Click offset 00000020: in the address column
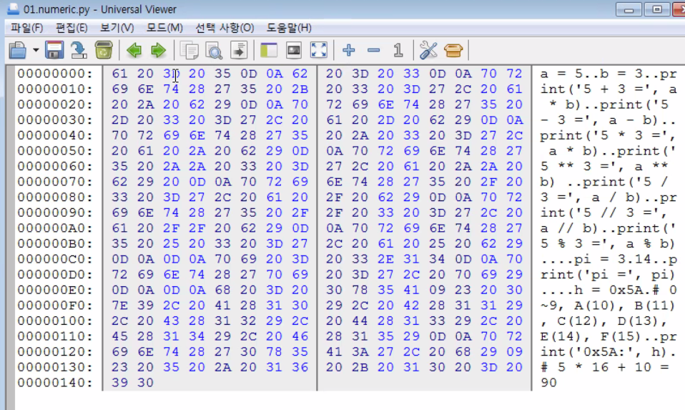Viewport: 685px width, 410px height. tap(55, 104)
